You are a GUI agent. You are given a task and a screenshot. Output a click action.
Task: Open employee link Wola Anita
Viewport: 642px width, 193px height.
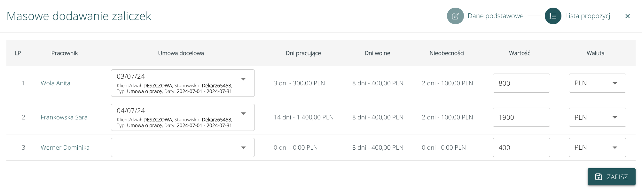[x=55, y=83]
